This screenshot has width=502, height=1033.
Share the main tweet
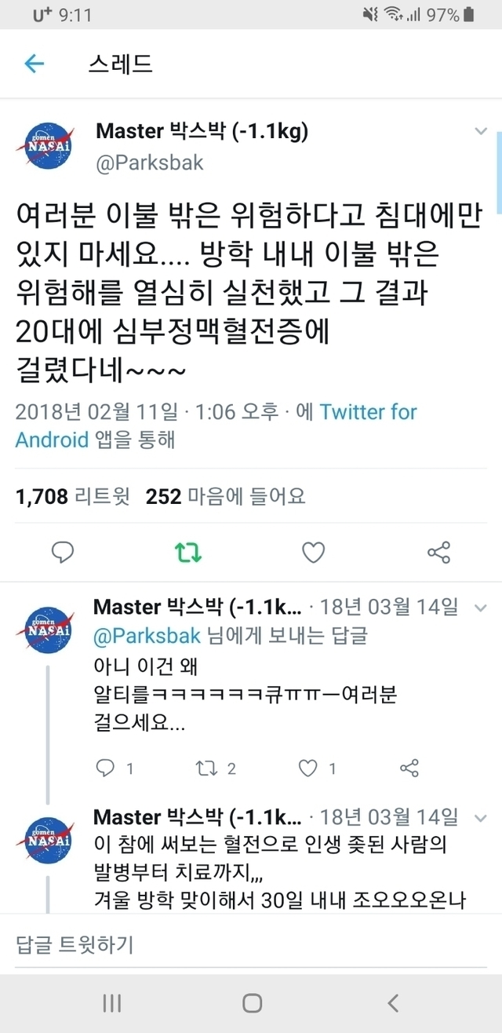(438, 553)
